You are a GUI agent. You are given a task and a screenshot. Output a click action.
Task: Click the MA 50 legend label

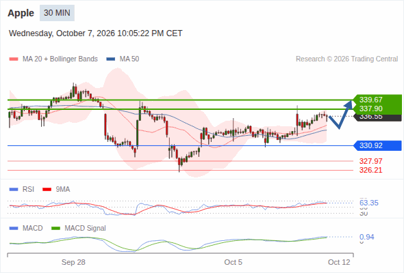(129, 59)
